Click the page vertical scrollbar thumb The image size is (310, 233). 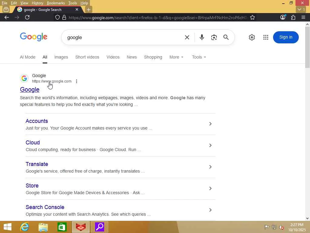coord(307,48)
